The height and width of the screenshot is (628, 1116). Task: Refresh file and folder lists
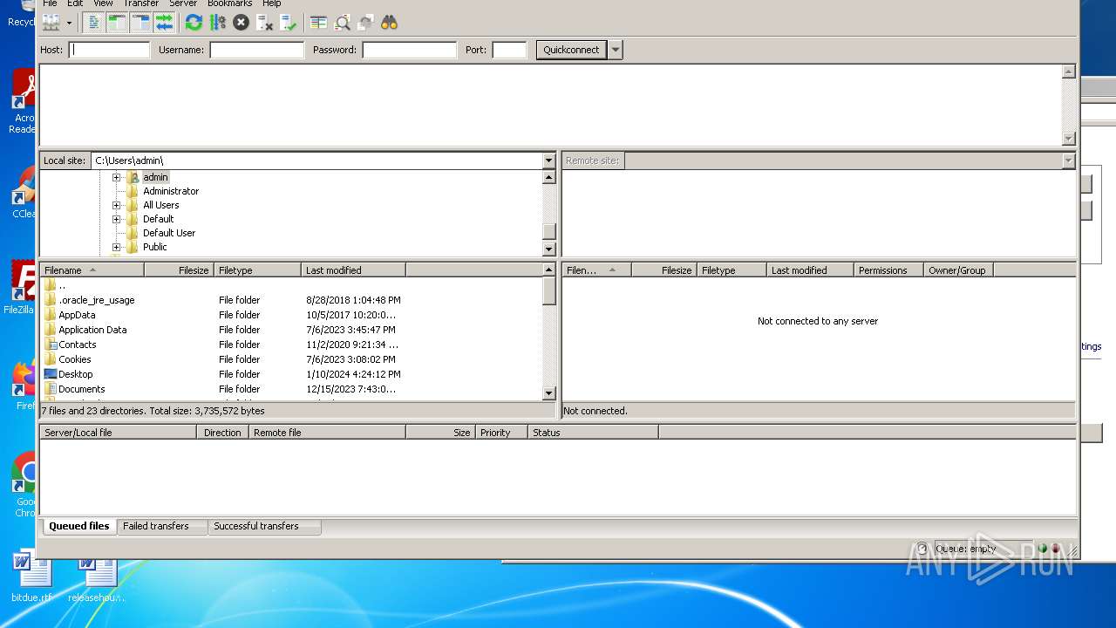(x=194, y=23)
